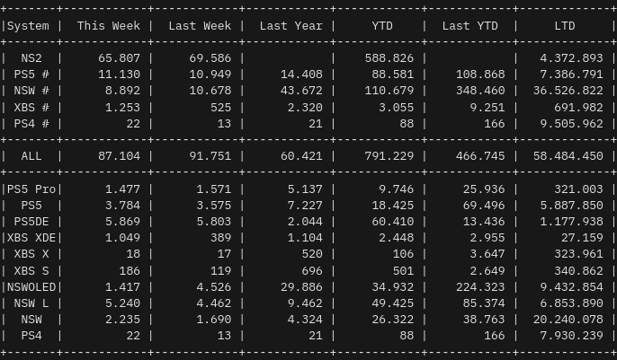
Task: Select the ALL totals row label
Action: (31, 156)
